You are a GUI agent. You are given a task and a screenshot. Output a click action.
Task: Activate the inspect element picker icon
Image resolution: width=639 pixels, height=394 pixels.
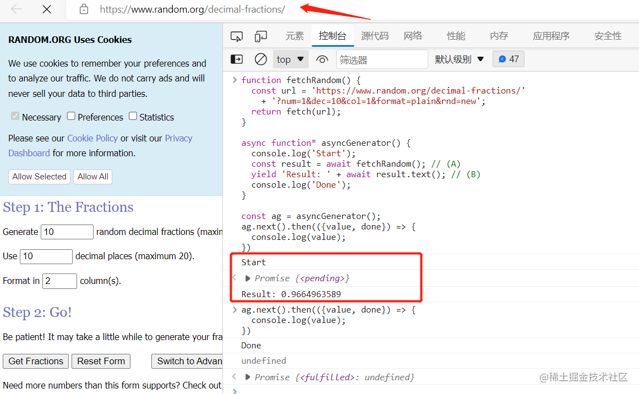pyautogui.click(x=236, y=36)
